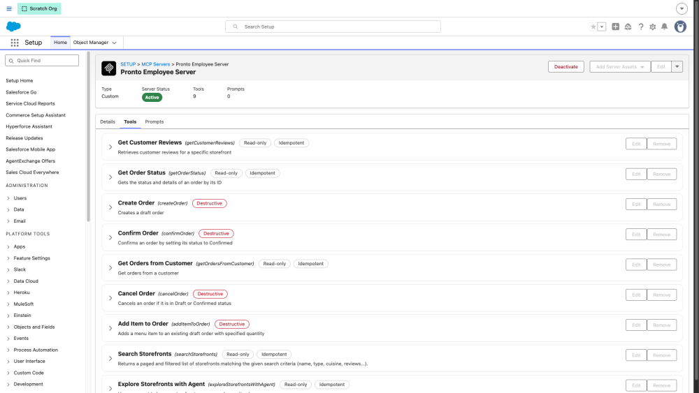Open the global actions plus icon
Image resolution: width=699 pixels, height=393 pixels.
coord(616,27)
